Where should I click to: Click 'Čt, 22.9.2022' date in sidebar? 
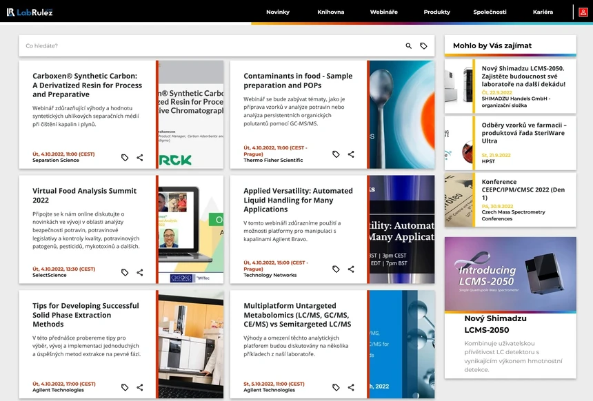coord(496,92)
